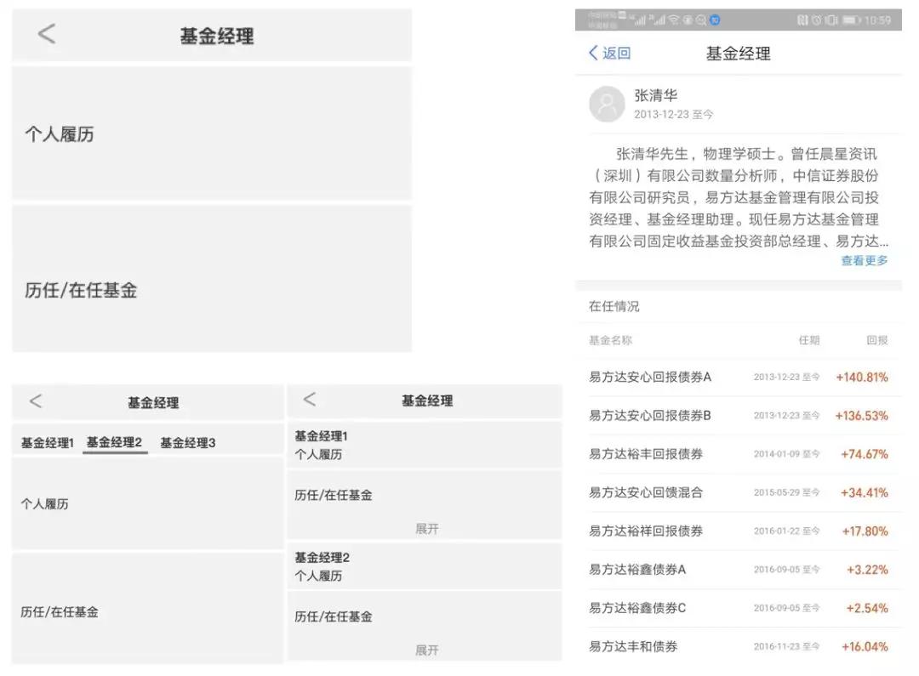Click 2014-01-09 至今 tenure date

tap(786, 454)
